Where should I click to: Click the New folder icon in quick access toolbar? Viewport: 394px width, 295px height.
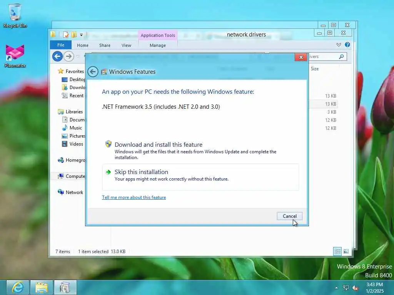(x=74, y=35)
